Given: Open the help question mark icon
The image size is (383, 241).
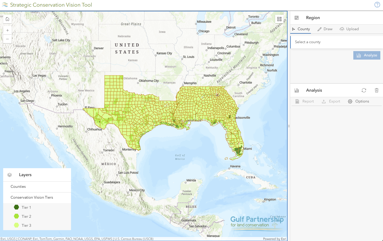Looking at the screenshot, I should 377,5.
